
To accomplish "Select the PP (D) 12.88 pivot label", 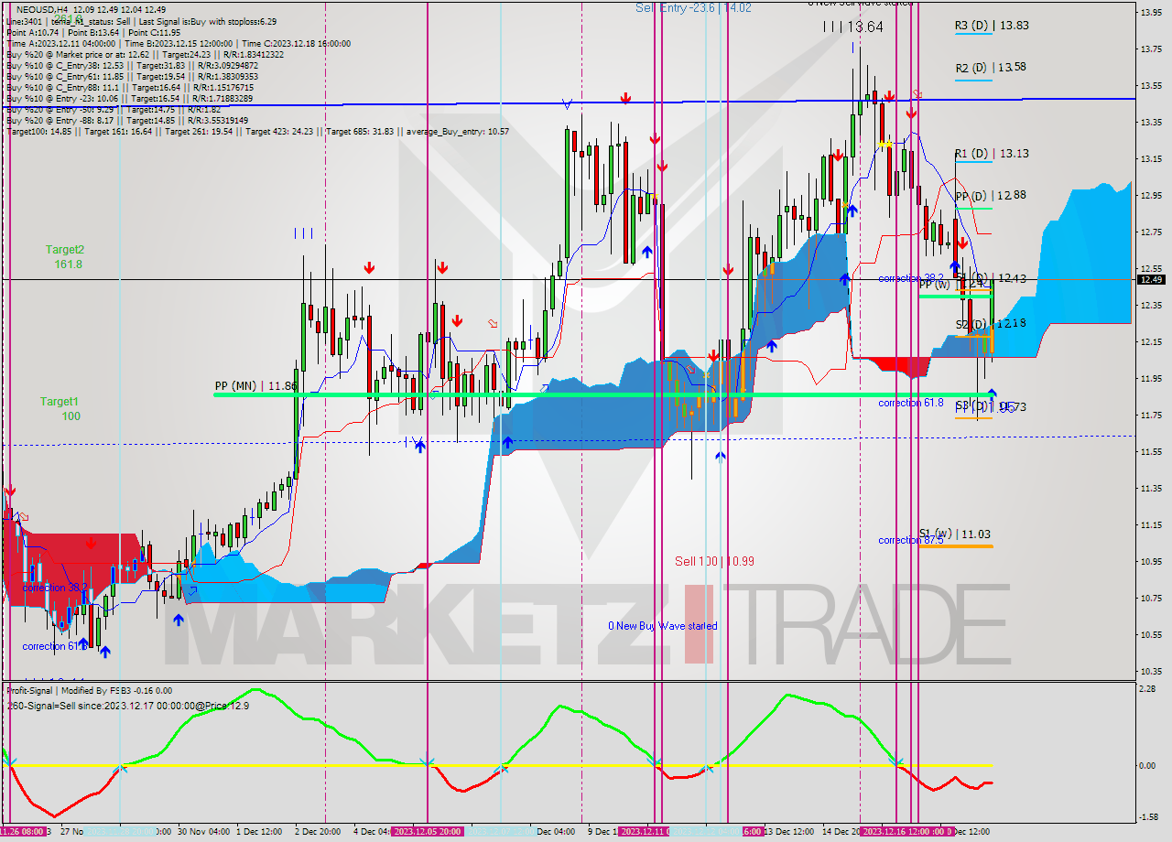I will click(x=991, y=196).
